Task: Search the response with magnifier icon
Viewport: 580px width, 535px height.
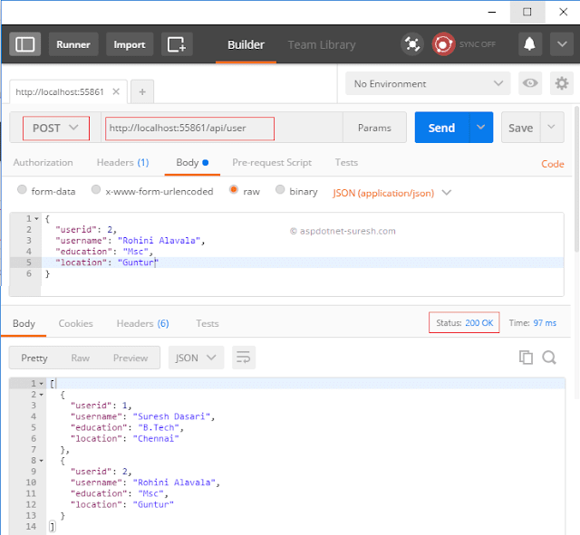Action: 549,358
